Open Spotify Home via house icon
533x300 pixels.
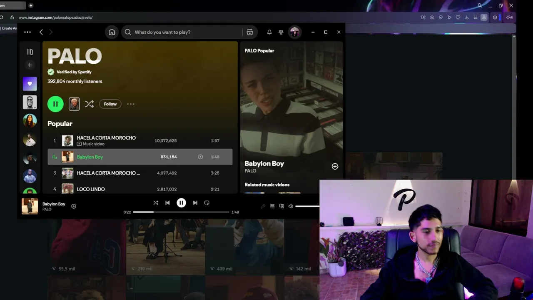[112, 32]
